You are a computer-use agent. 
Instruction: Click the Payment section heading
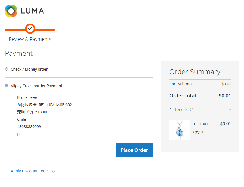tap(19, 53)
